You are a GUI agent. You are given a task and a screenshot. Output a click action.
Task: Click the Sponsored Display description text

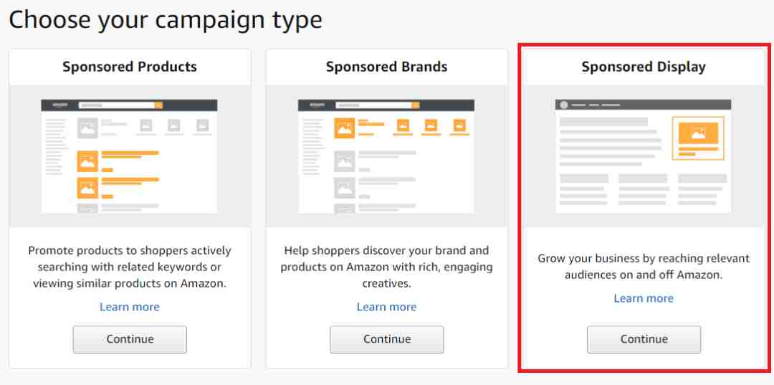coord(644,267)
